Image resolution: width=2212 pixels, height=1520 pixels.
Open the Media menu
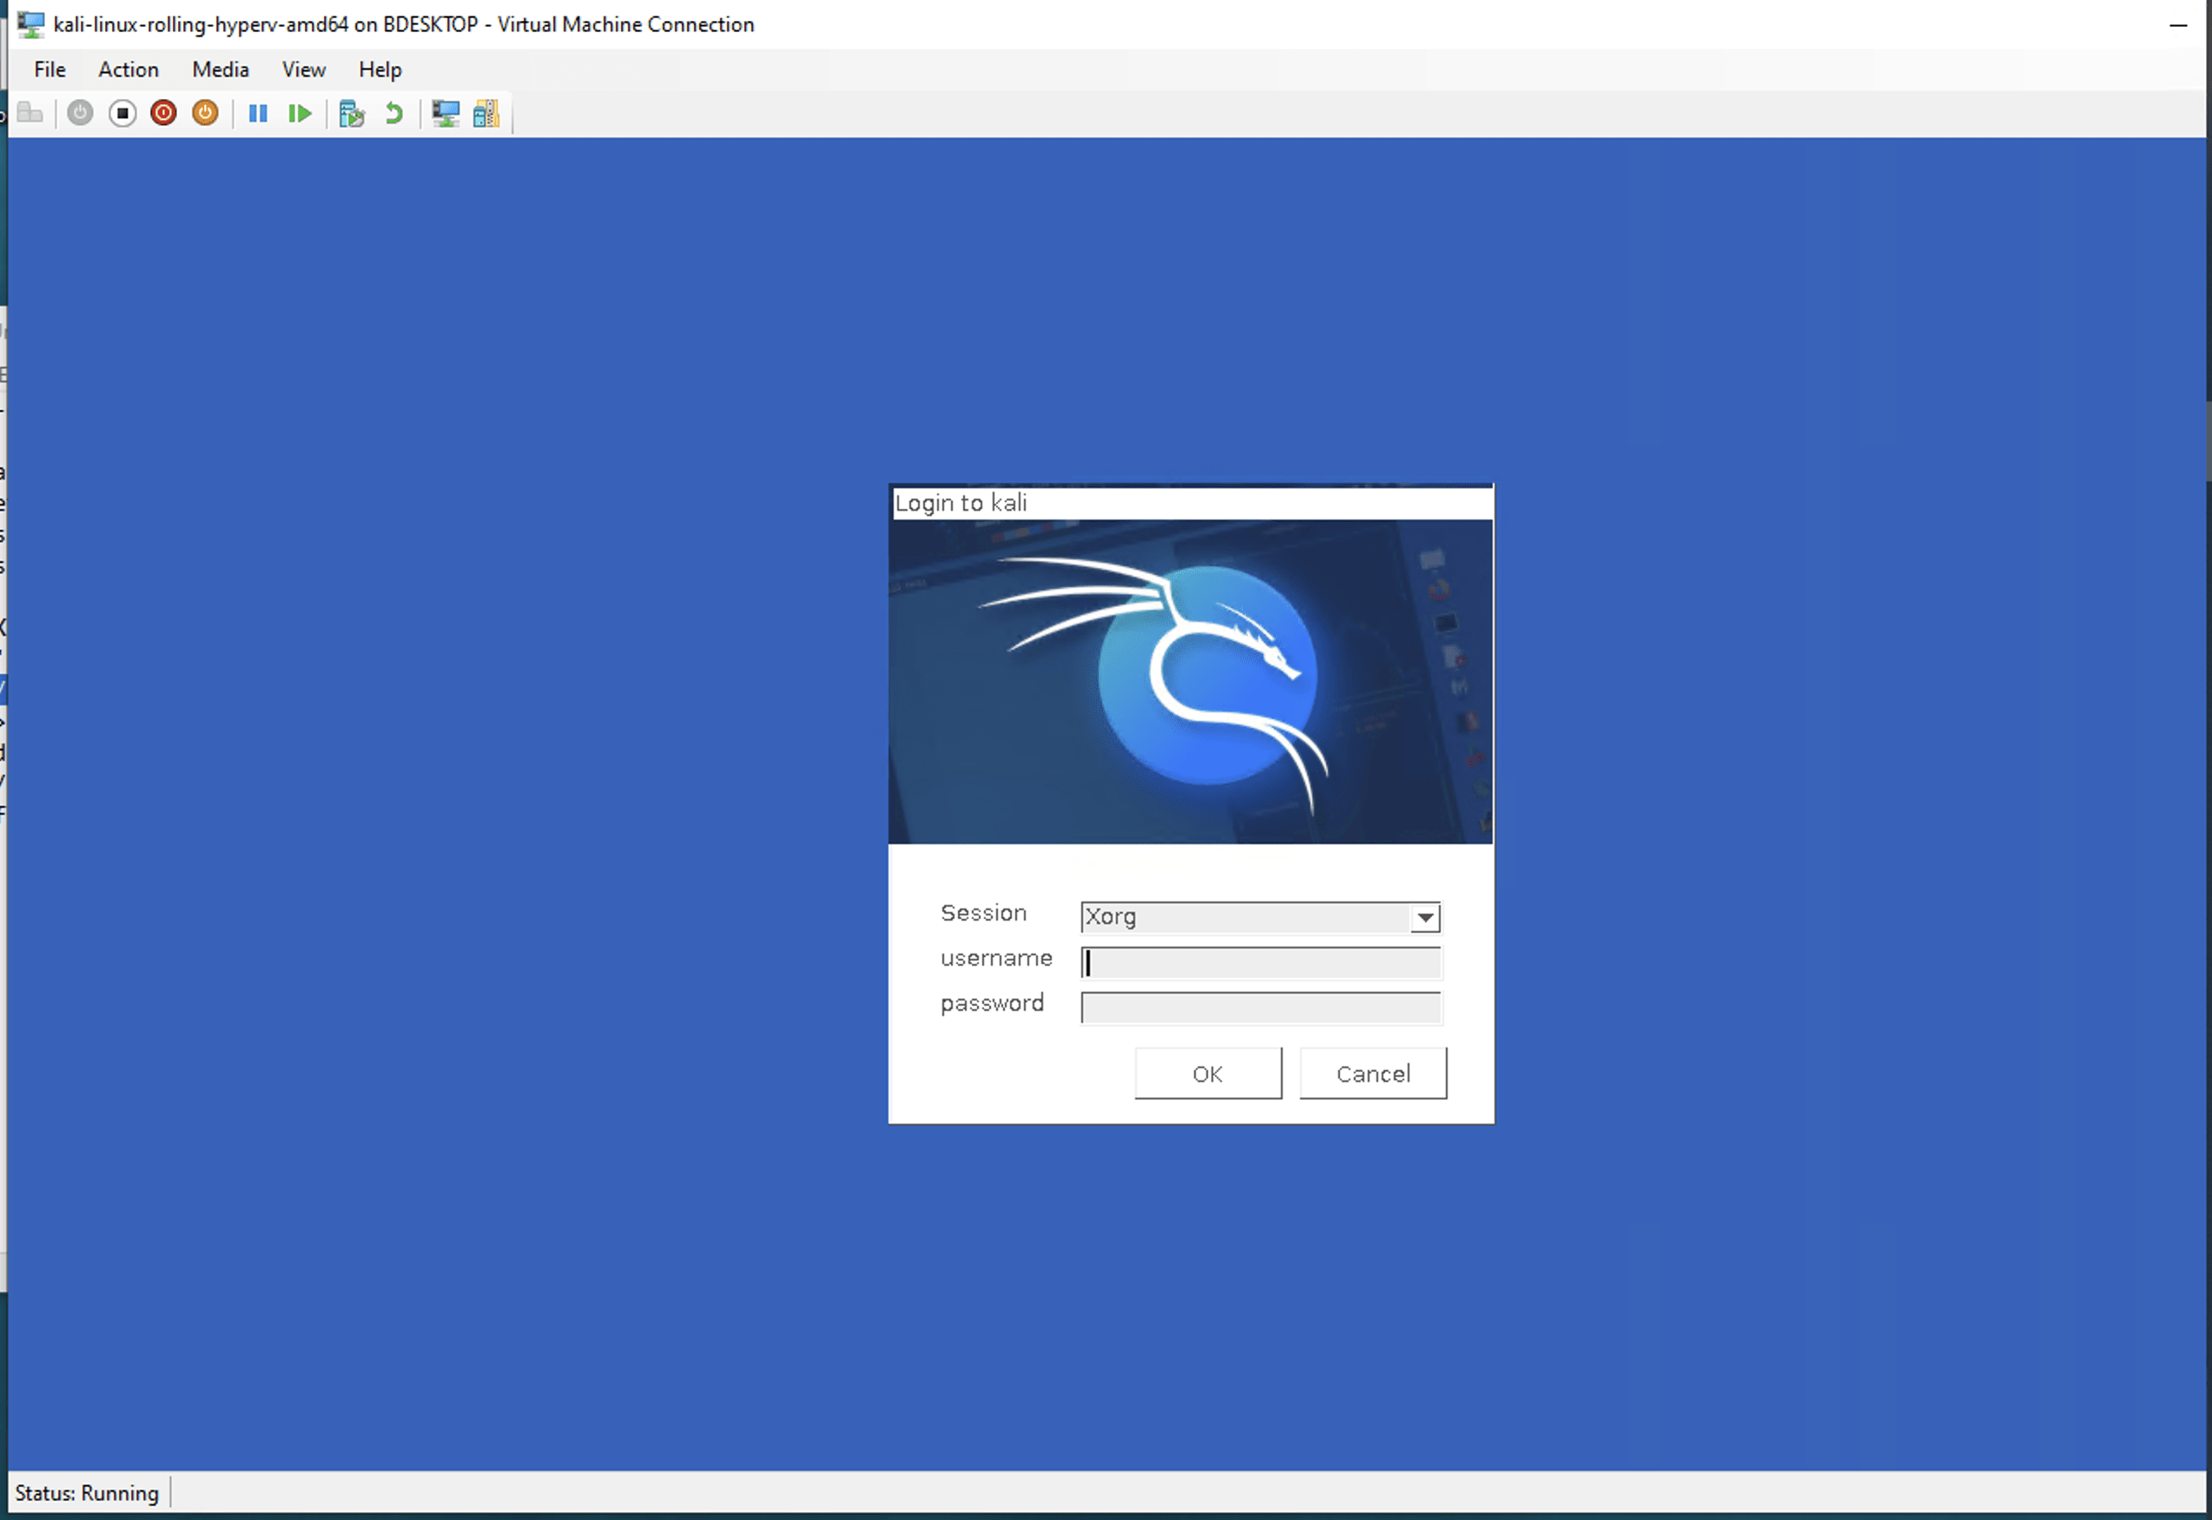pyautogui.click(x=220, y=69)
